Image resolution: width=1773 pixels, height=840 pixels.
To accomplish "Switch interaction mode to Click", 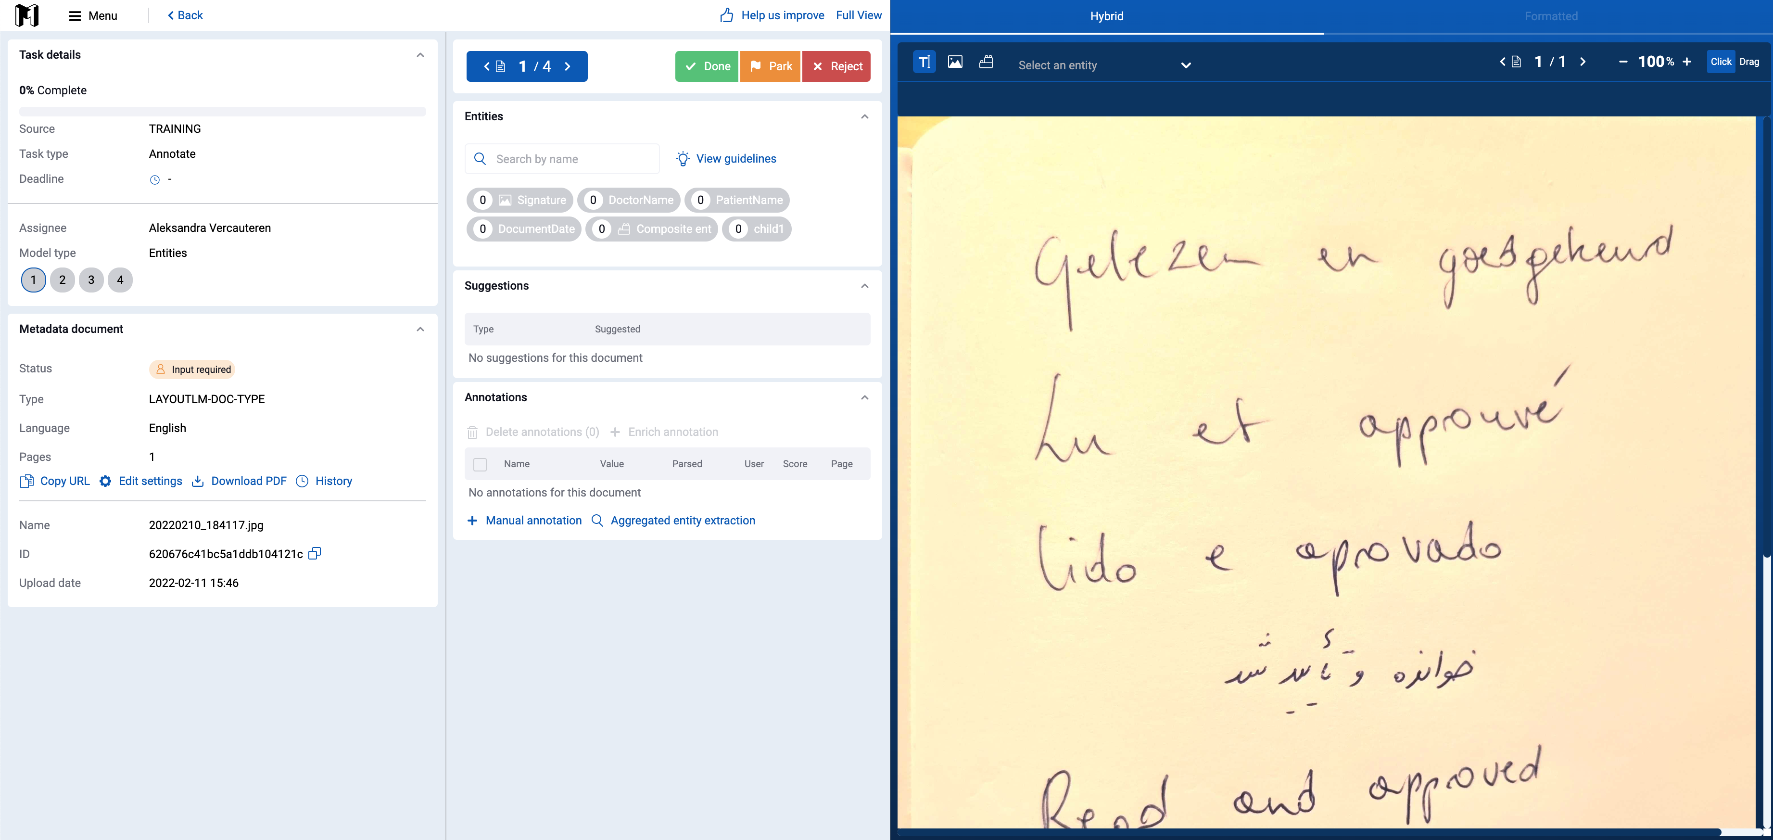I will (x=1721, y=62).
